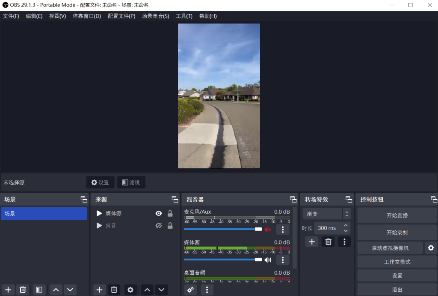Image resolution: width=438 pixels, height=296 pixels.
Task: Open 媒体源 audio options menu
Action: click(x=283, y=260)
